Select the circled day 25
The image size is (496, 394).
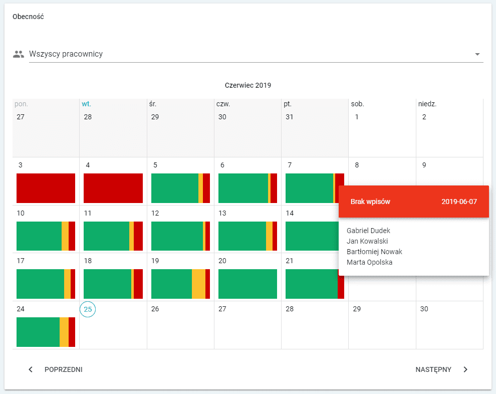(x=88, y=309)
